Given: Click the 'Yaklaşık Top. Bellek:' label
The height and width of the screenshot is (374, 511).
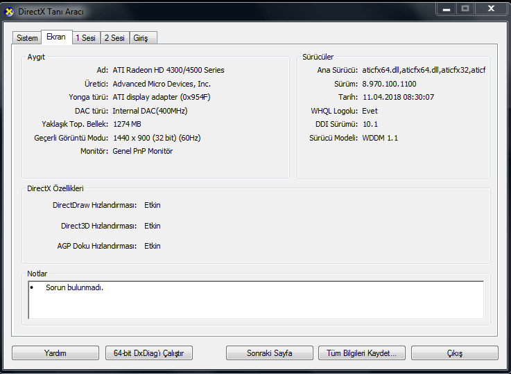Looking at the screenshot, I should pyautogui.click(x=75, y=125).
